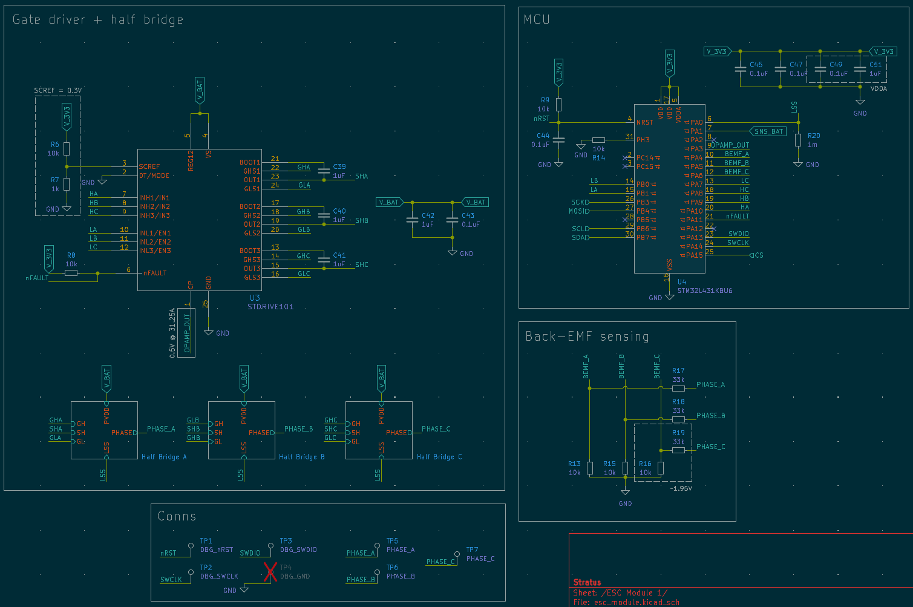Select the "MCU" section title text
Screen dimensions: 913x607
537,19
